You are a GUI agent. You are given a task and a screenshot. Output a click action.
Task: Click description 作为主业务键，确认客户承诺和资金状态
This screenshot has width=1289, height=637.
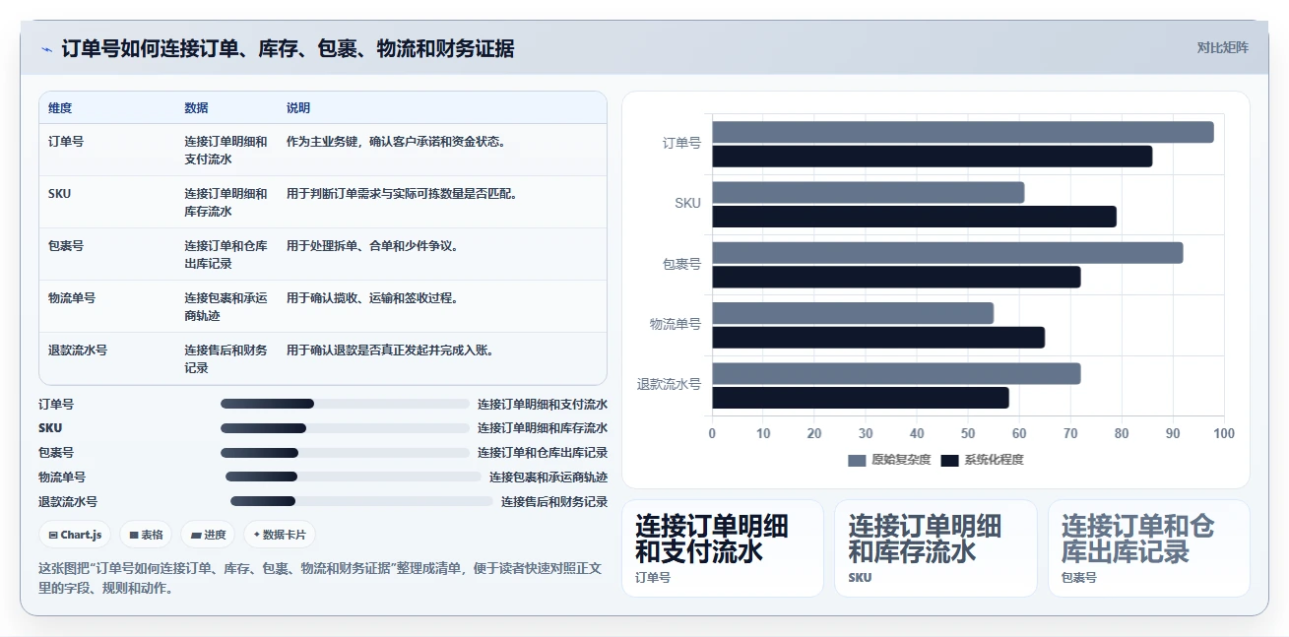(x=397, y=142)
